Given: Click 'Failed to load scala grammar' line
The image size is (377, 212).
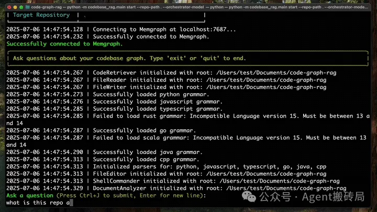Looking at the screenshot, I should (x=186, y=141).
